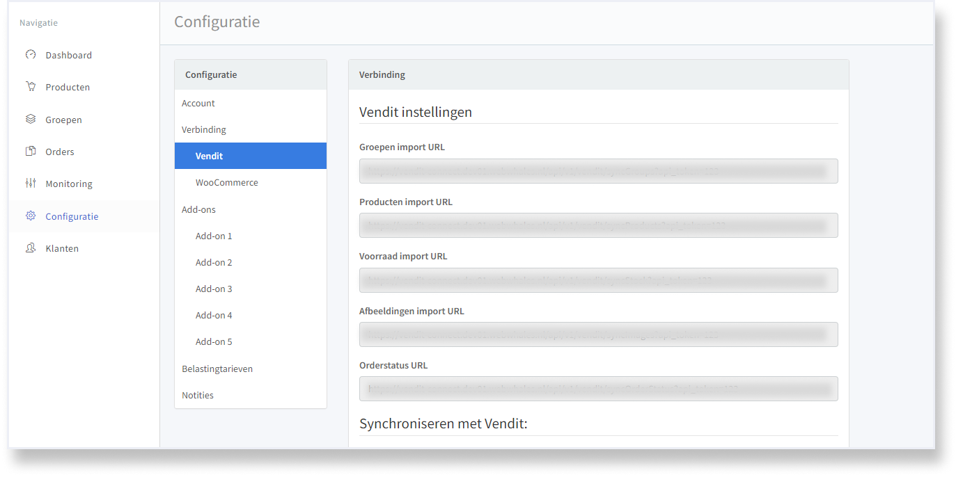The image size is (956, 477).
Task: Click the Afbeeldingen import URL field
Action: (597, 334)
